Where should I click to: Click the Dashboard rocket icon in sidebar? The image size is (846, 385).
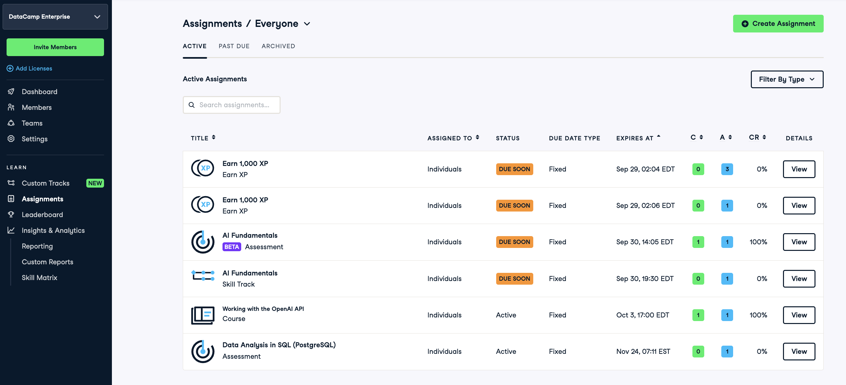11,91
